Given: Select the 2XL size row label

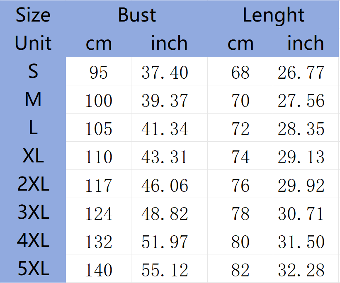Looking at the screenshot, I should coord(33,184).
